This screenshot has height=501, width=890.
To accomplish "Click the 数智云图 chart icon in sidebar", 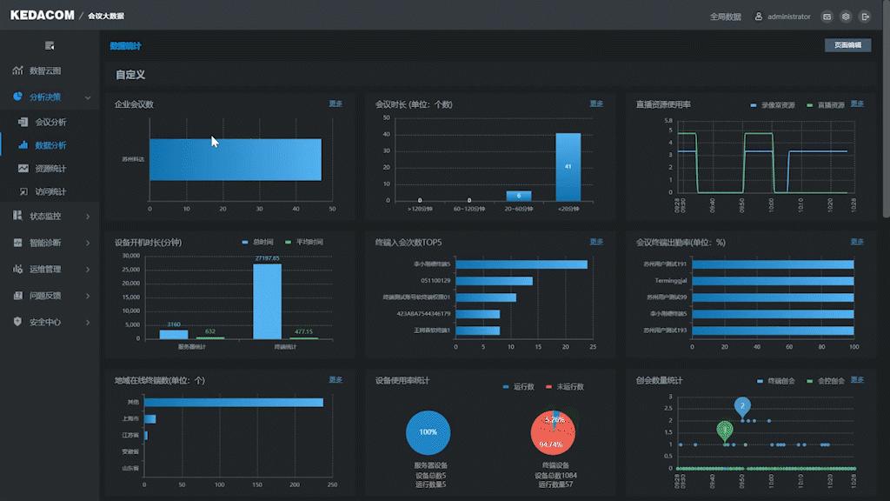I will [x=18, y=70].
